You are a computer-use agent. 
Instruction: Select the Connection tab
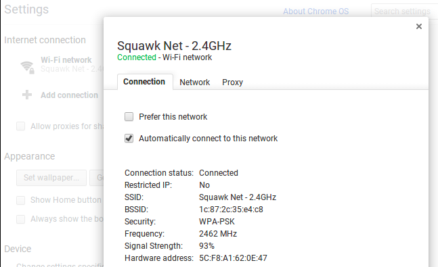pyautogui.click(x=145, y=82)
